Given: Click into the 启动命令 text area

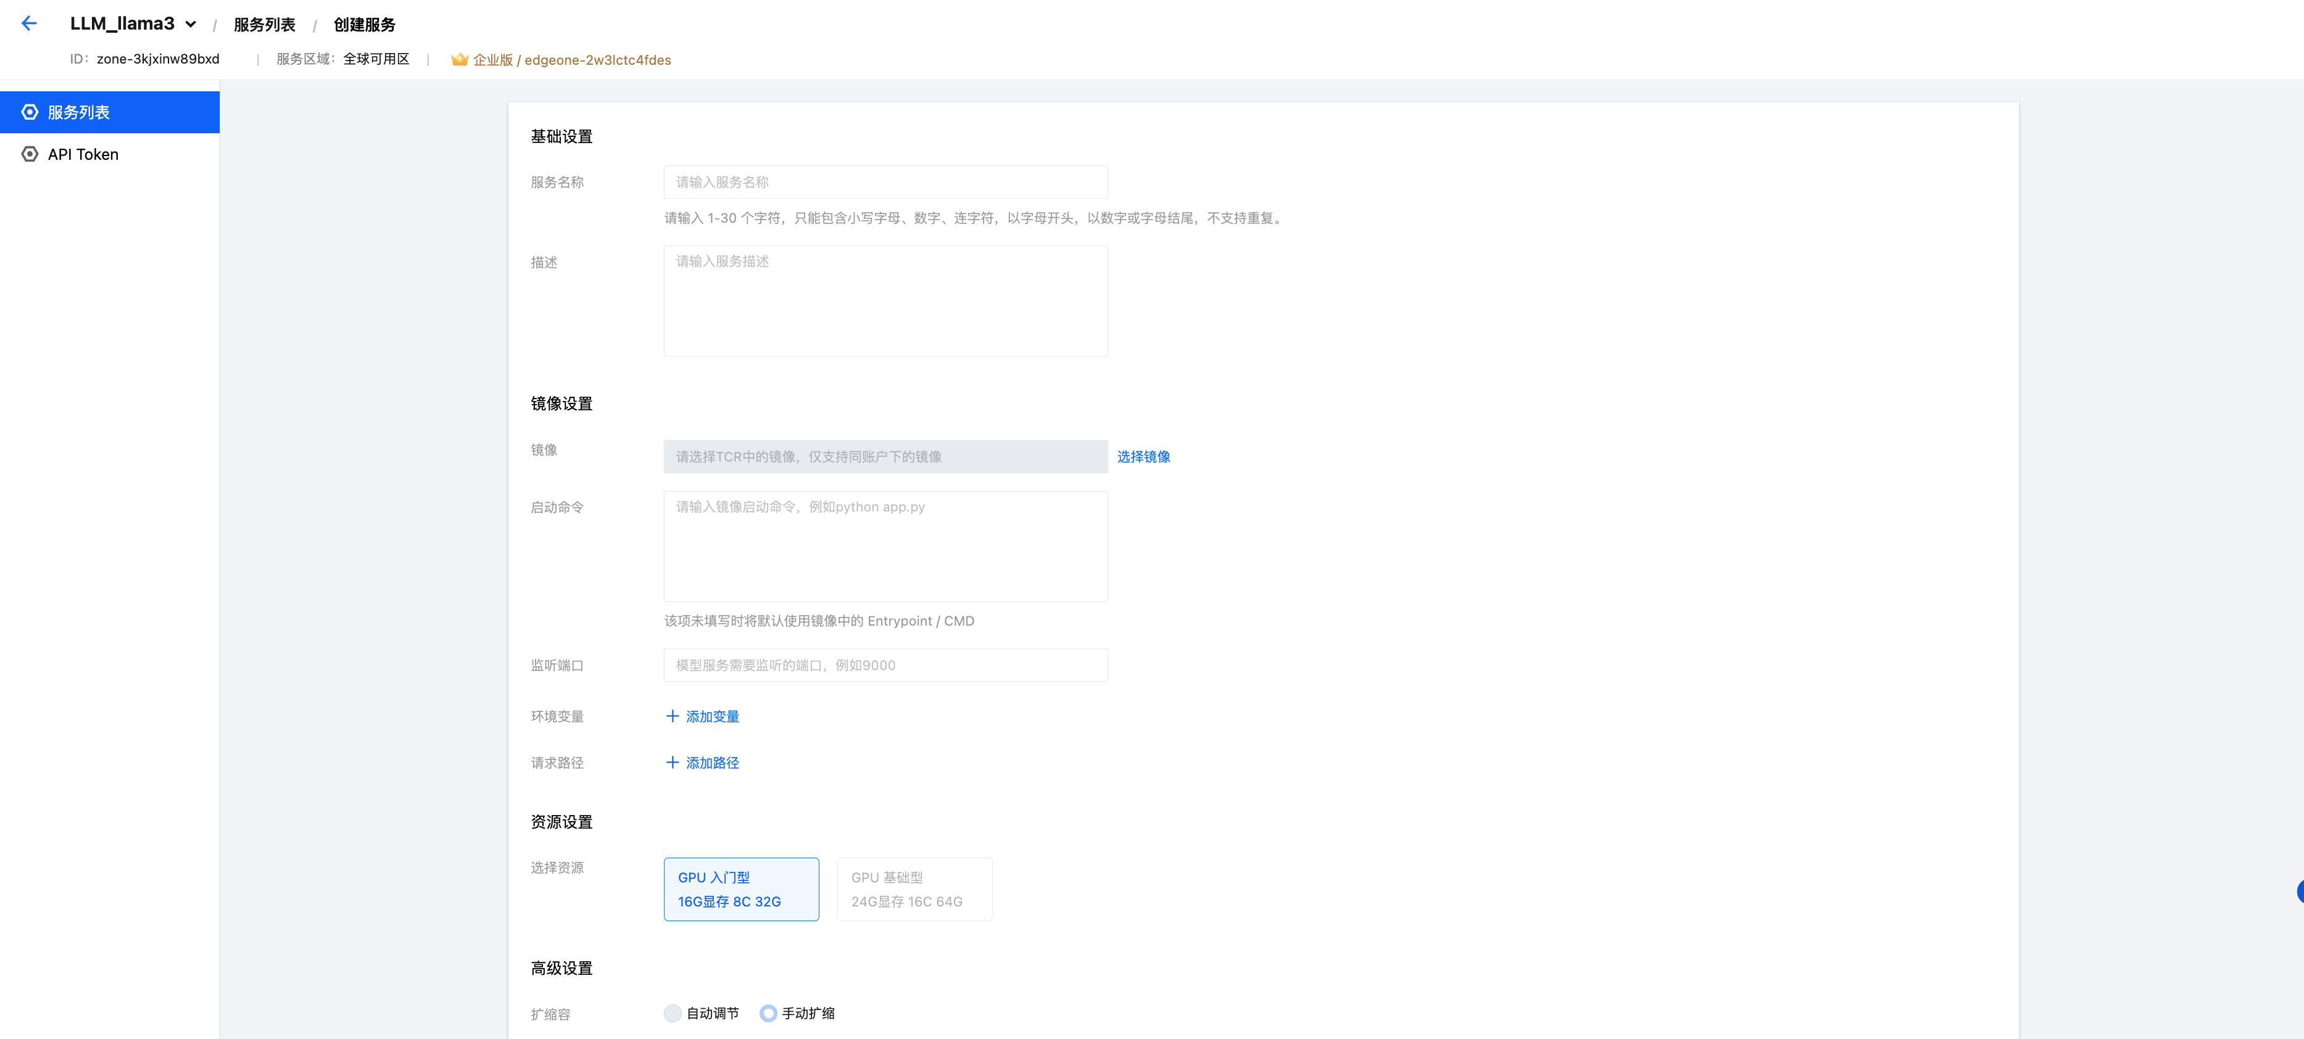Looking at the screenshot, I should pos(885,545).
